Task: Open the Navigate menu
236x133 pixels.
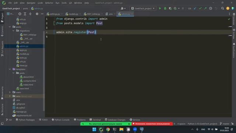Action: tap(31, 3)
